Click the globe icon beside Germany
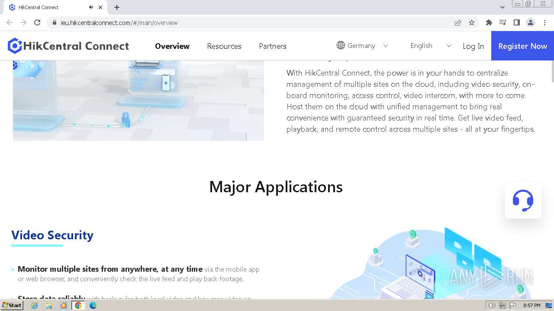The image size is (554, 311). click(341, 45)
